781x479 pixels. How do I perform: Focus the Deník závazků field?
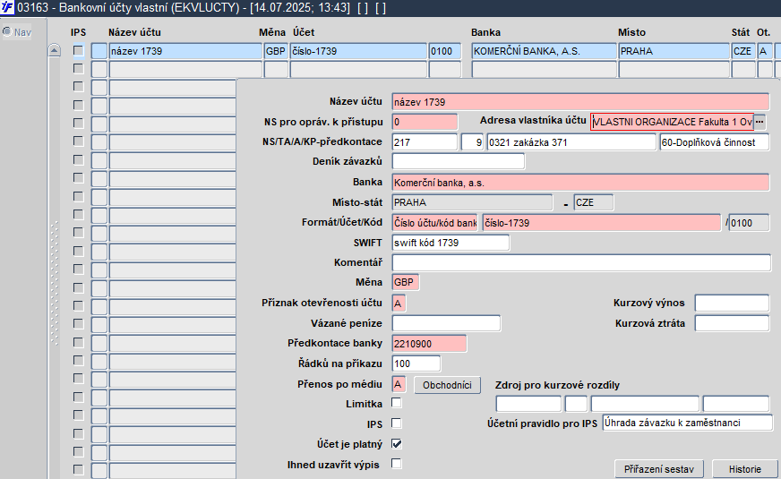tap(459, 161)
